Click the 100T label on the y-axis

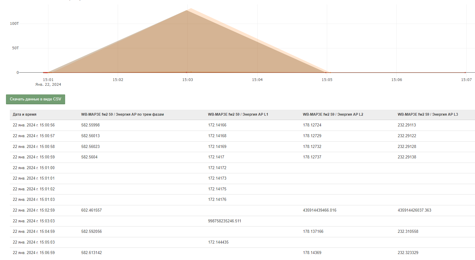[x=14, y=24]
